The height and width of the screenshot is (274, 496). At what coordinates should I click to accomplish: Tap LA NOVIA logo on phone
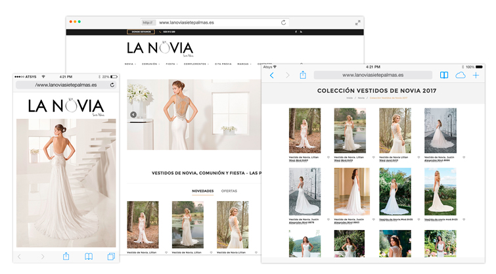pos(66,106)
